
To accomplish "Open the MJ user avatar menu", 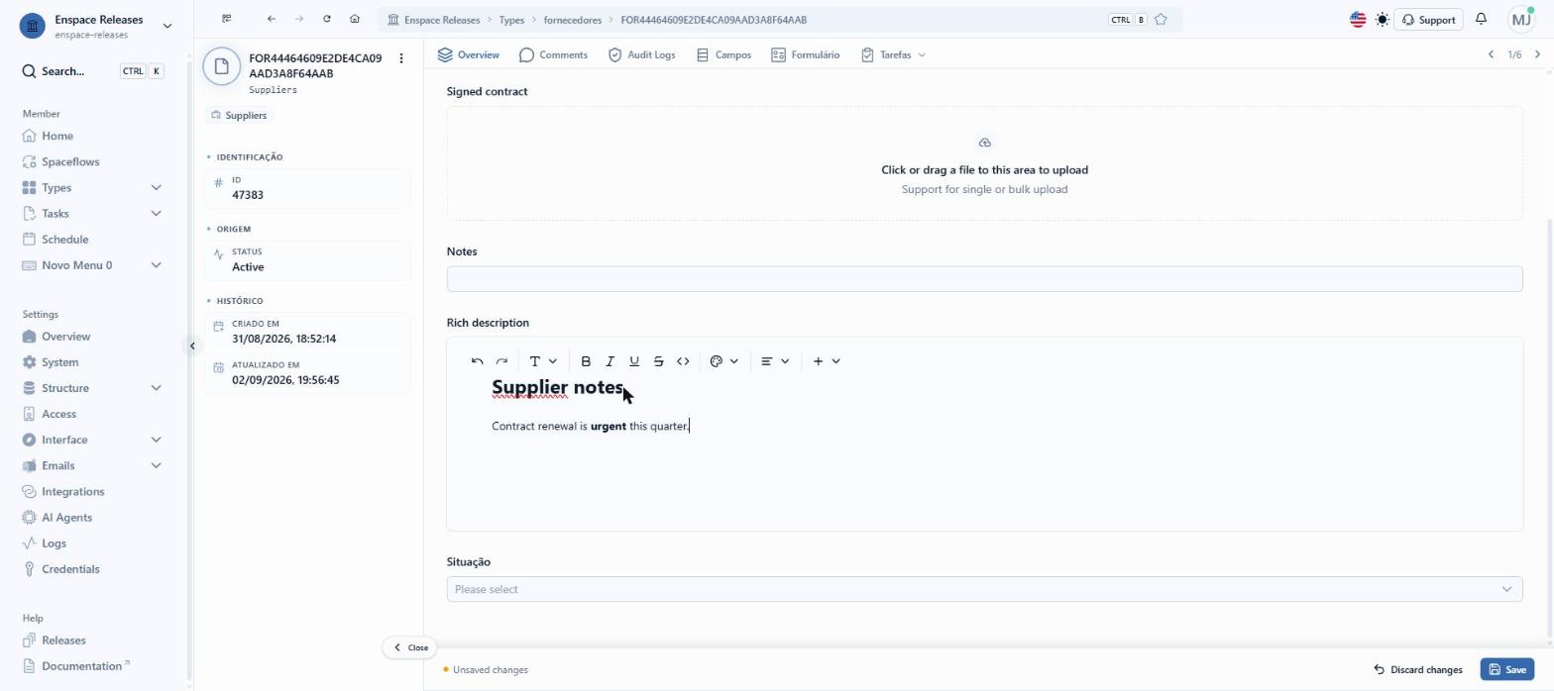I will [1521, 19].
